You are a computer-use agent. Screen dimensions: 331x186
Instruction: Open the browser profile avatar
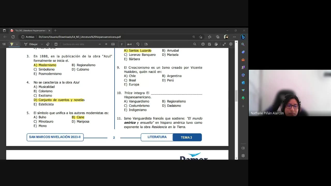pos(226,37)
